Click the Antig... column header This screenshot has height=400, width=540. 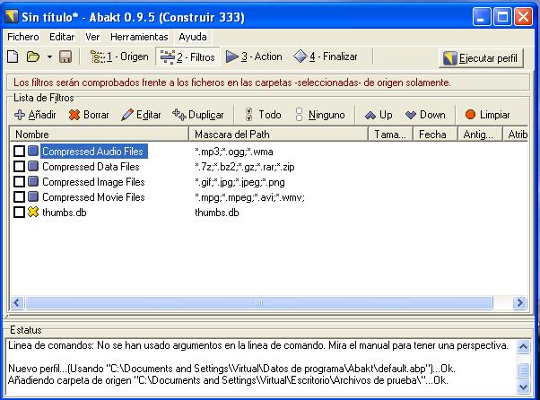480,135
